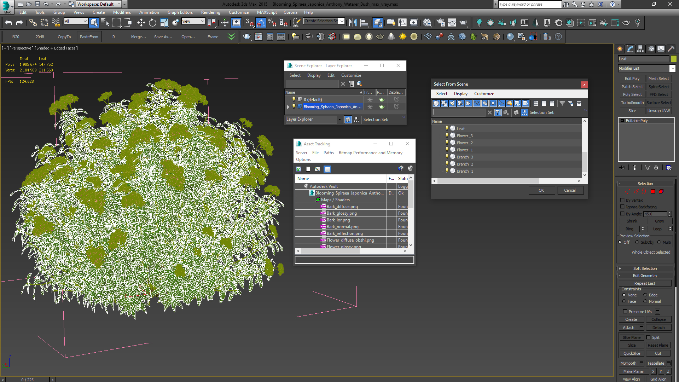Open the Modifiers menu
The image size is (679, 382).
pos(122,12)
